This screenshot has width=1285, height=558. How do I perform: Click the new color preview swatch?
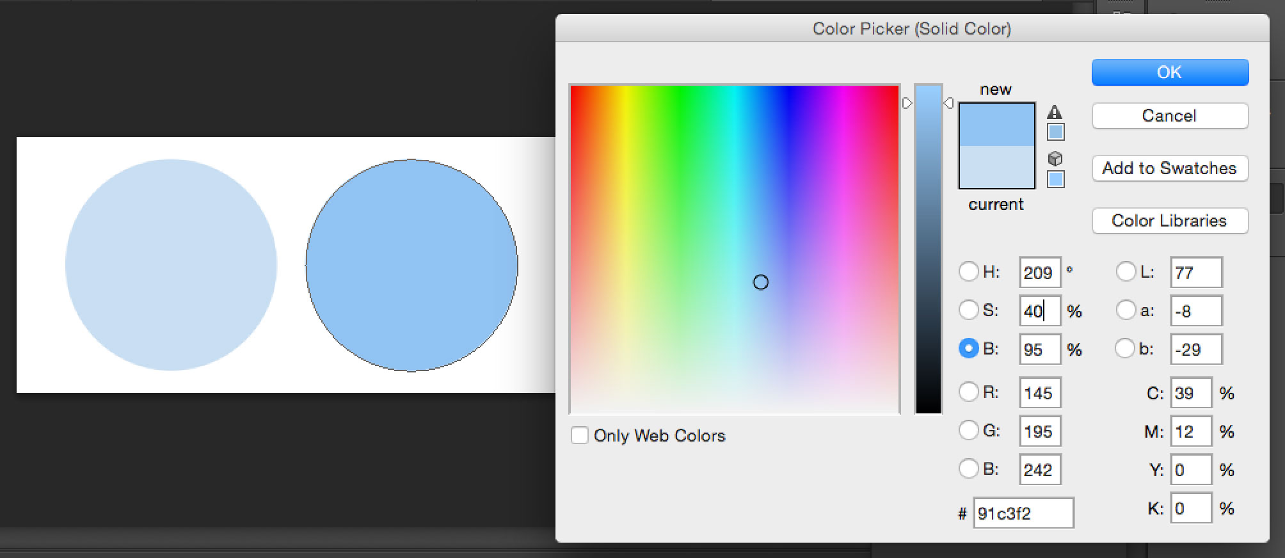996,124
